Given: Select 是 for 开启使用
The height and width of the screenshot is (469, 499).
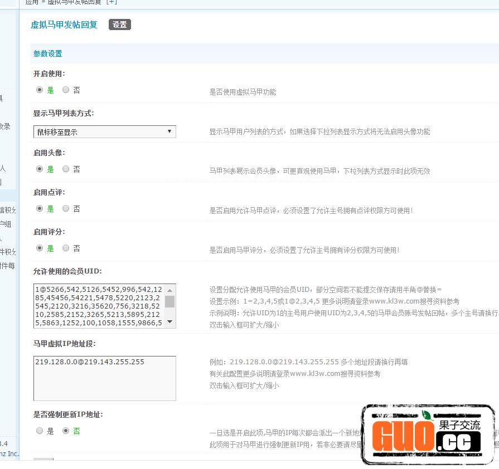Looking at the screenshot, I should point(40,90).
